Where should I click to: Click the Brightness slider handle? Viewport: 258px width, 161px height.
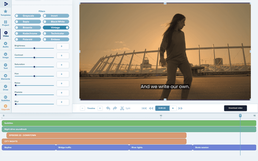34,48
